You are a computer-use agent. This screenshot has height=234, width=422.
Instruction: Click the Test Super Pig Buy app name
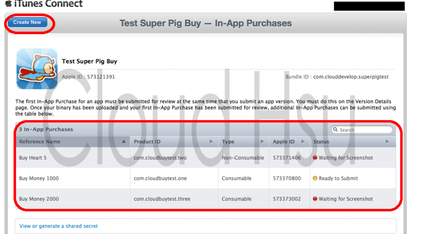tap(89, 61)
